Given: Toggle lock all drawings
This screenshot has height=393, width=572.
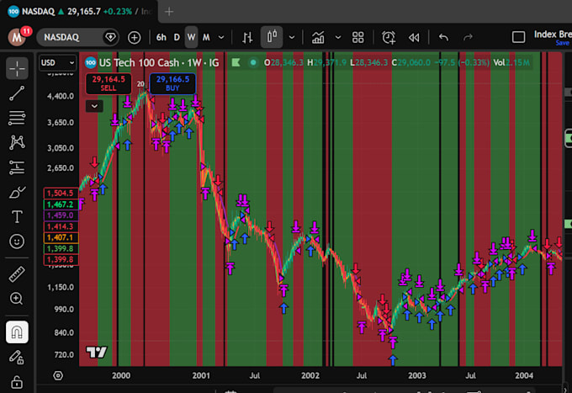Looking at the screenshot, I should point(17,382).
